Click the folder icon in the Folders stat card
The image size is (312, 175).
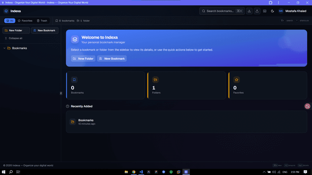tap(156, 80)
